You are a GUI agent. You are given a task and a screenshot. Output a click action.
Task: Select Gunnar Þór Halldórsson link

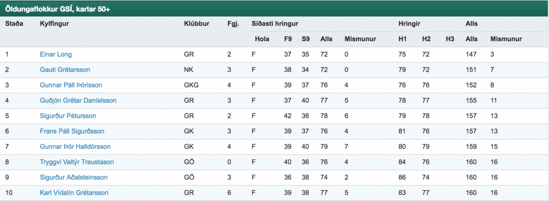75,146
